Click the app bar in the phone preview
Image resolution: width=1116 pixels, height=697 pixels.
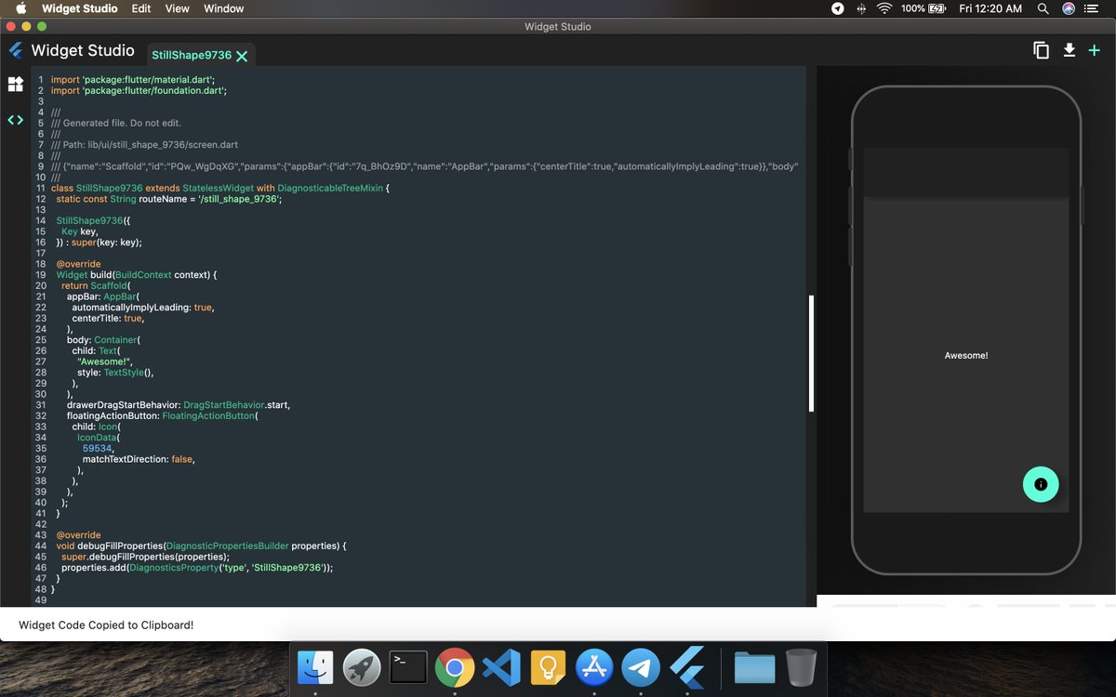[966, 172]
